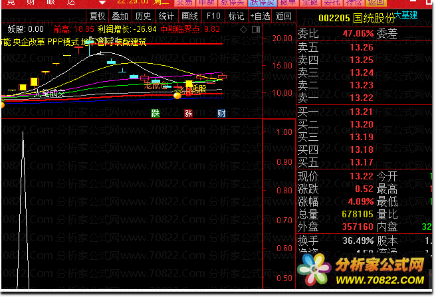Click the 现价 value 13.22
This screenshot has height=297, width=436.
[362, 176]
